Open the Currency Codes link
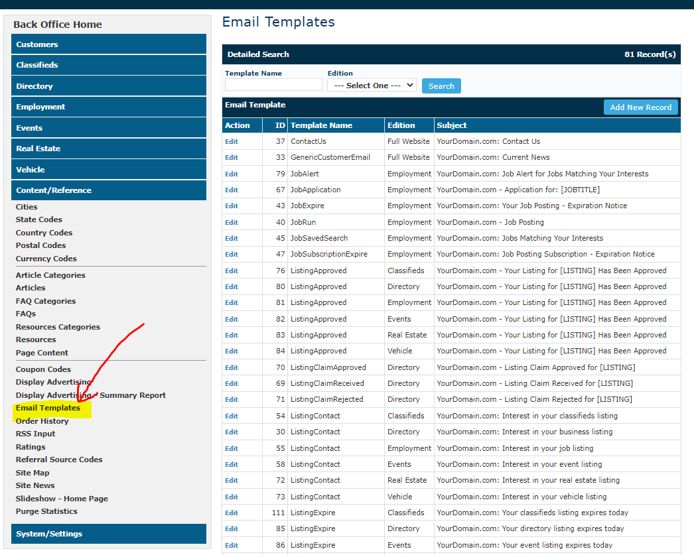This screenshot has height=555, width=694. pyautogui.click(x=46, y=258)
